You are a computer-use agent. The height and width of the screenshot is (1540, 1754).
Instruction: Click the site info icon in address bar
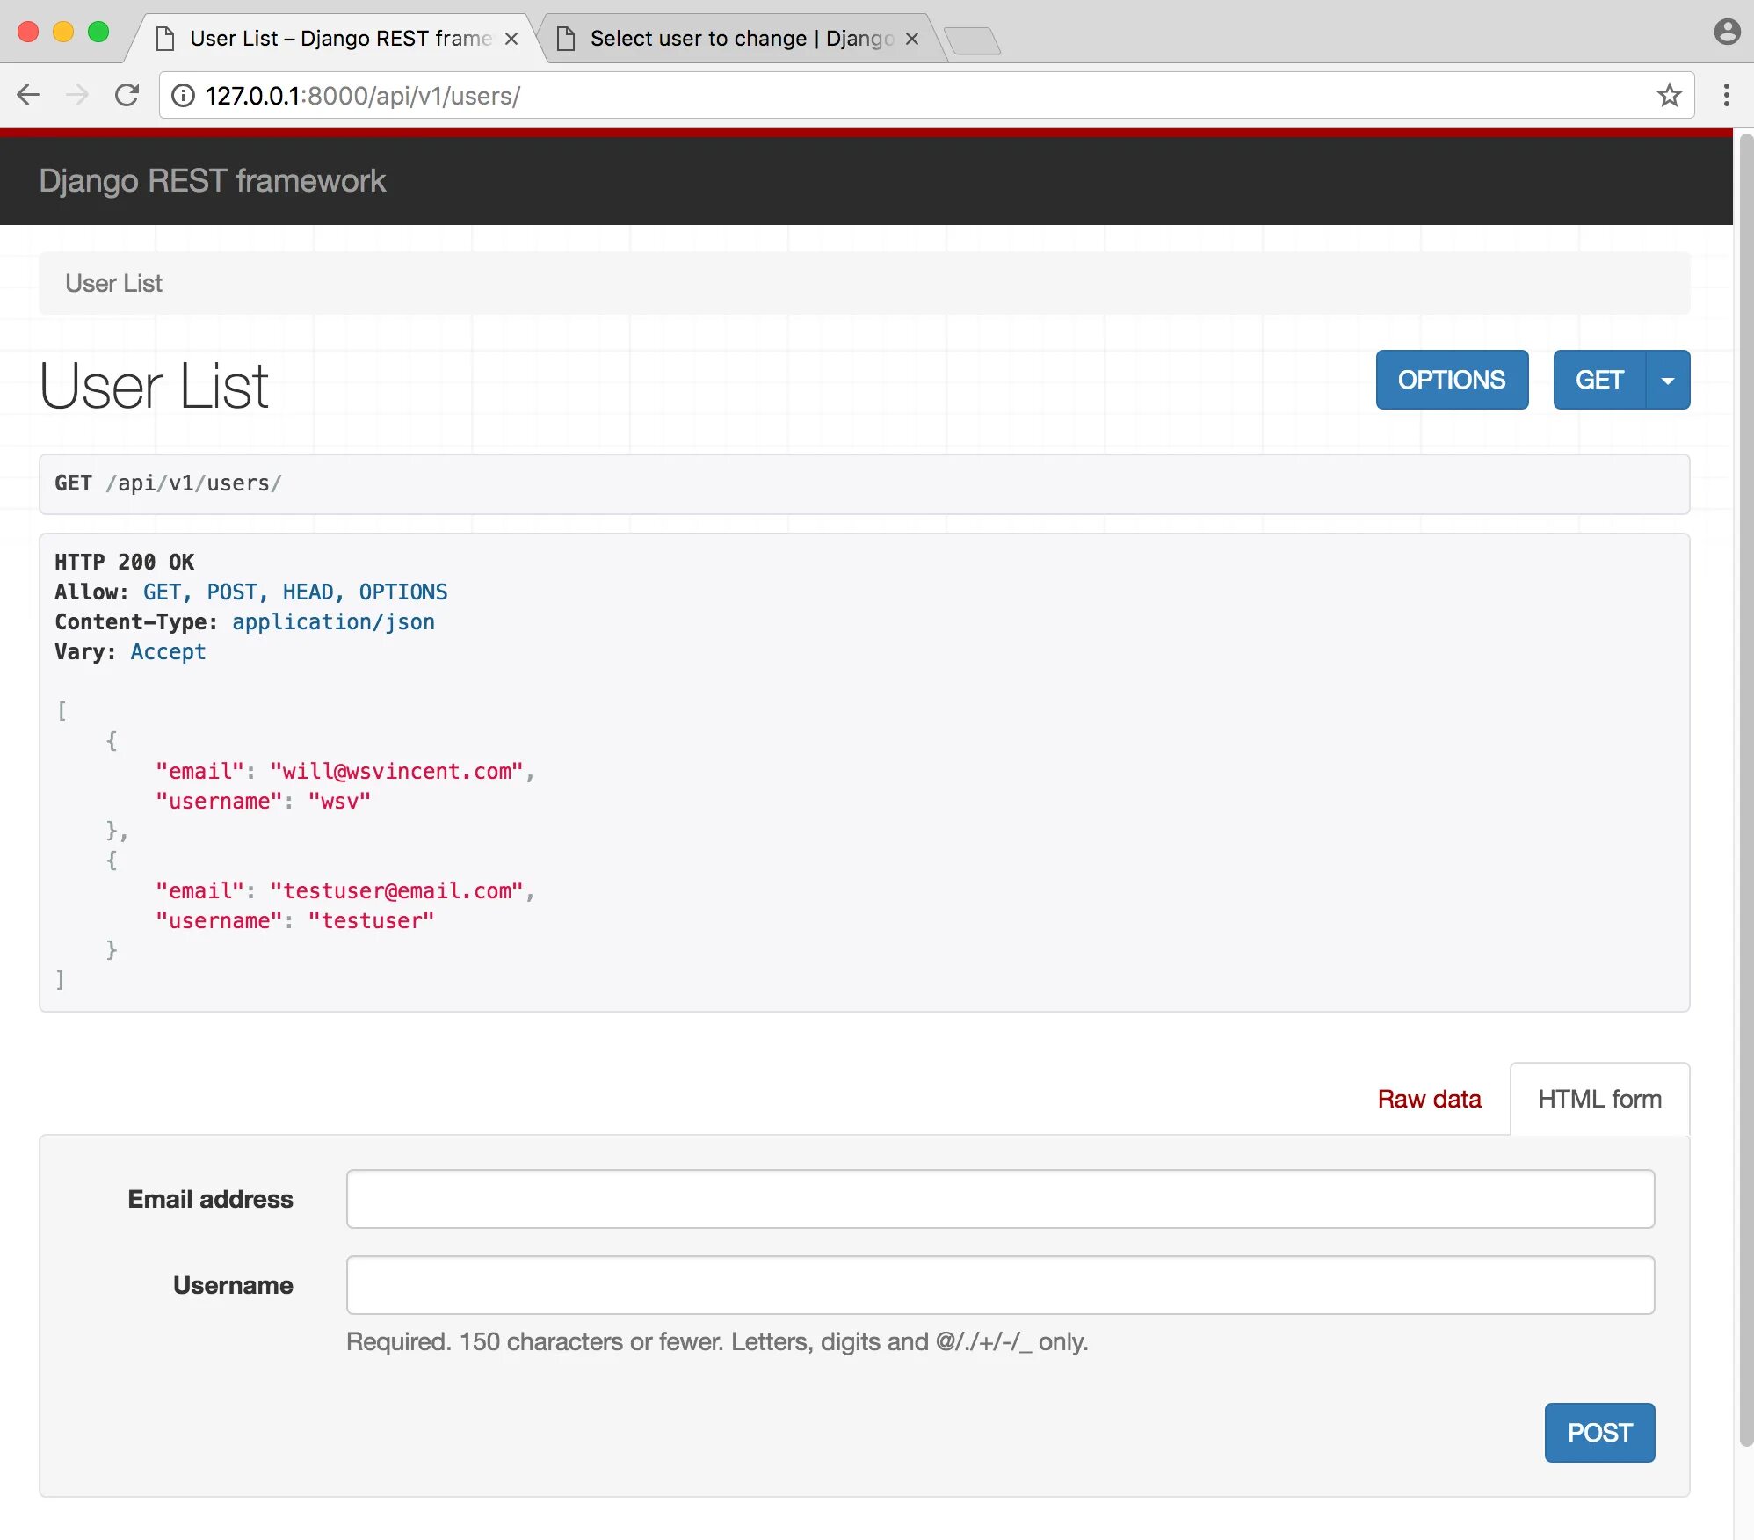(x=183, y=95)
